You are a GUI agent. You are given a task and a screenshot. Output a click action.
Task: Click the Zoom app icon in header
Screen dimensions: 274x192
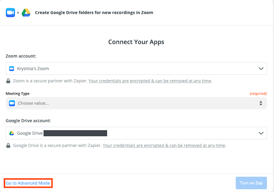pos(10,13)
